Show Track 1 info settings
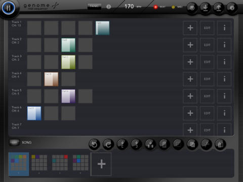The image size is (243, 182). pos(224,28)
